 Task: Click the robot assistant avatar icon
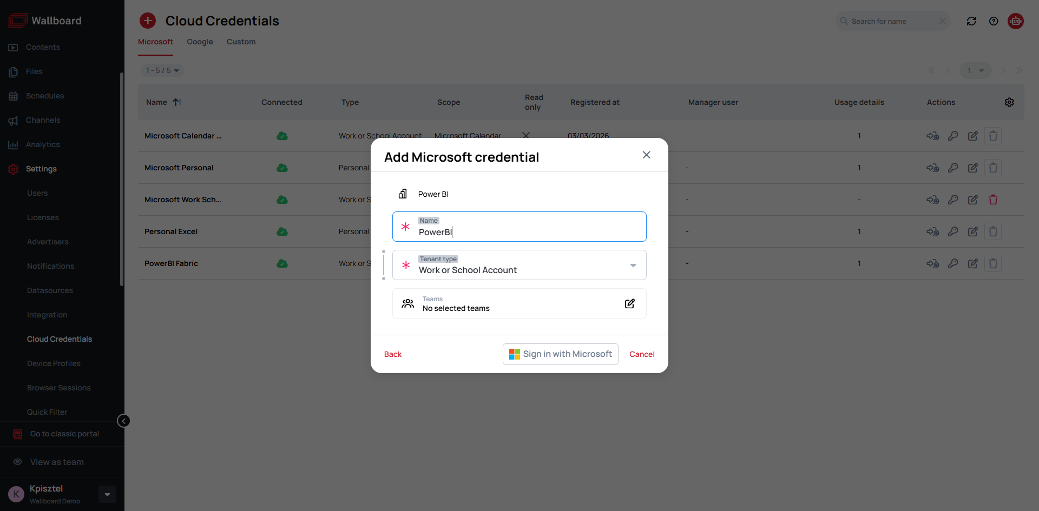pos(1016,21)
